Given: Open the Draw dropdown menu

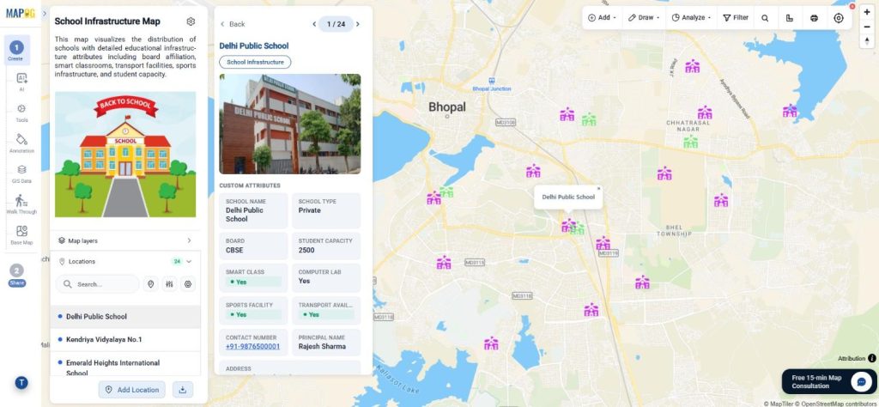Looking at the screenshot, I should click(644, 18).
